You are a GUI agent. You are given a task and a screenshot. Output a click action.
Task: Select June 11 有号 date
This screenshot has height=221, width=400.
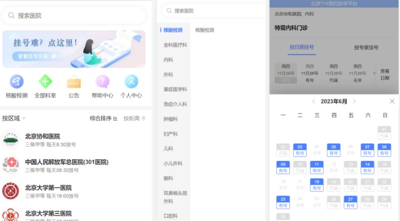tap(316, 167)
